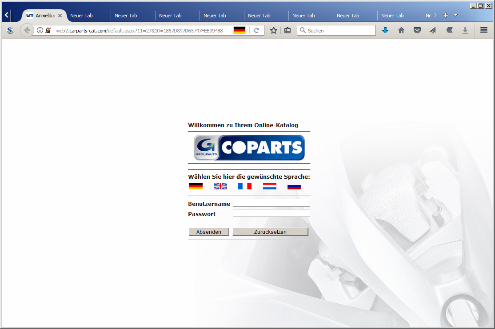Reload the current page

tap(257, 30)
